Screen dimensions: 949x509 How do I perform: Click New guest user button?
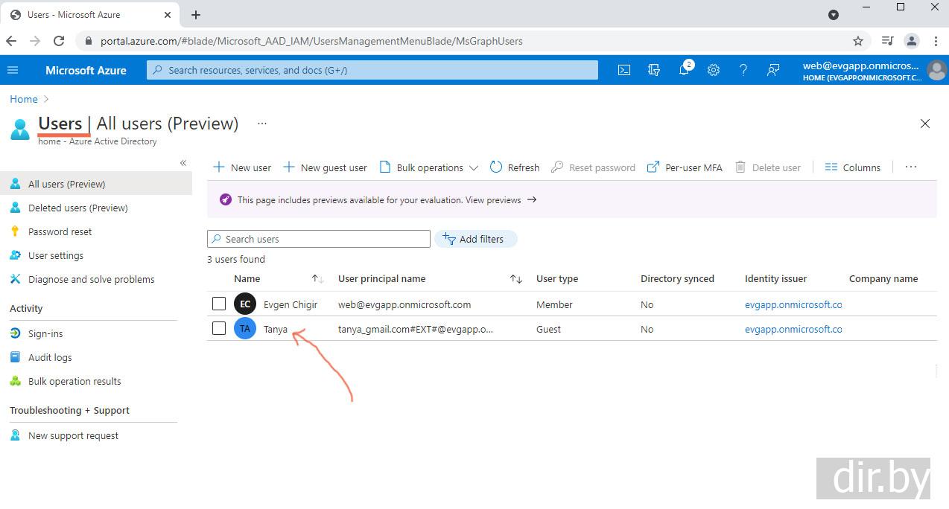[x=326, y=167]
